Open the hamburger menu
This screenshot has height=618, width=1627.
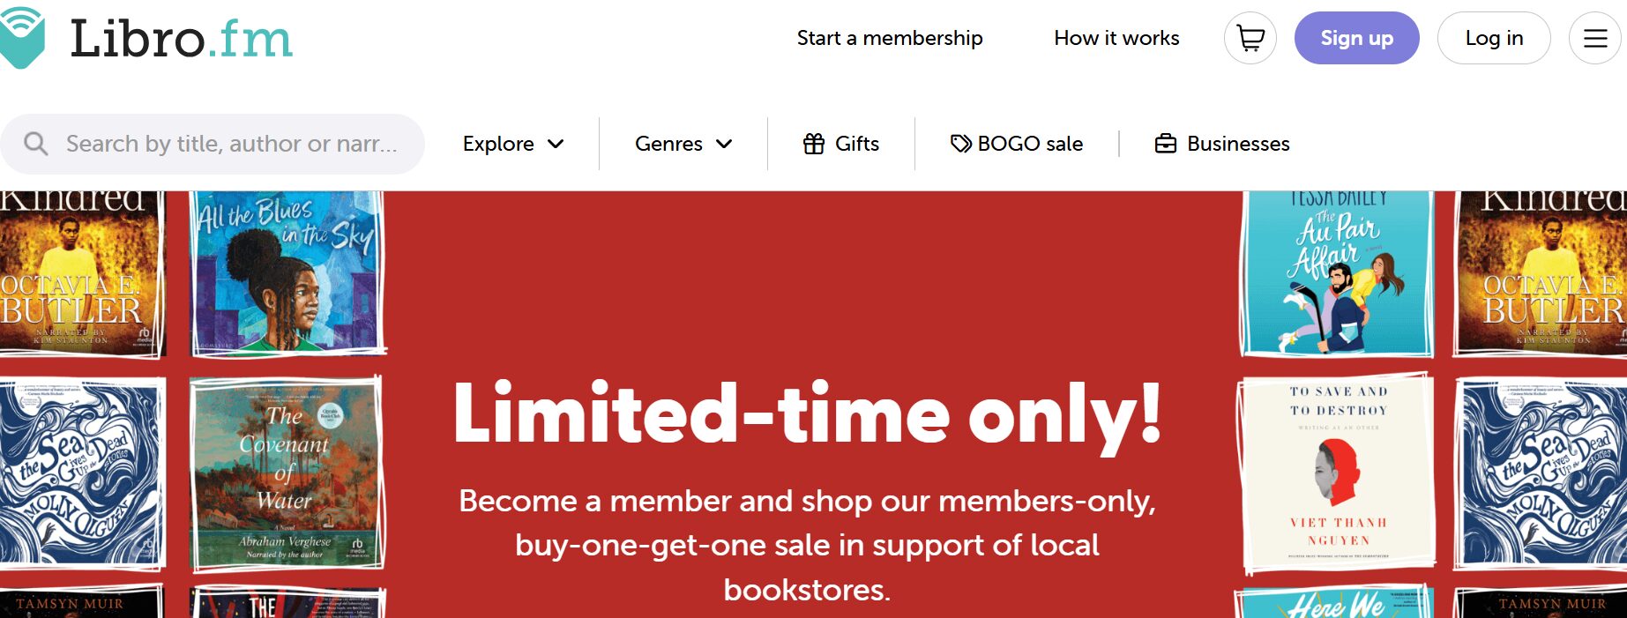1594,38
